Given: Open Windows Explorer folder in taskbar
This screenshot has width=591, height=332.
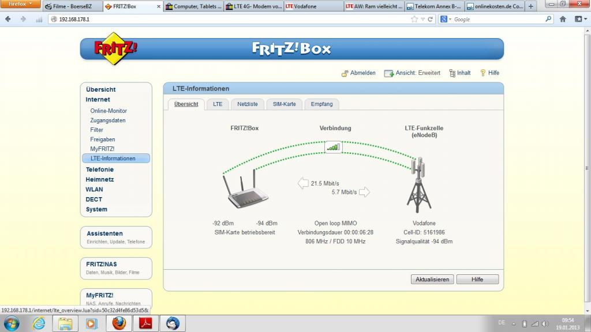Looking at the screenshot, I should [65, 324].
